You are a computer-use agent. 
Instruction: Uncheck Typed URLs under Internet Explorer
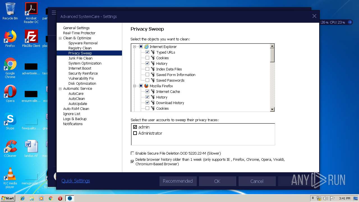[147, 52]
